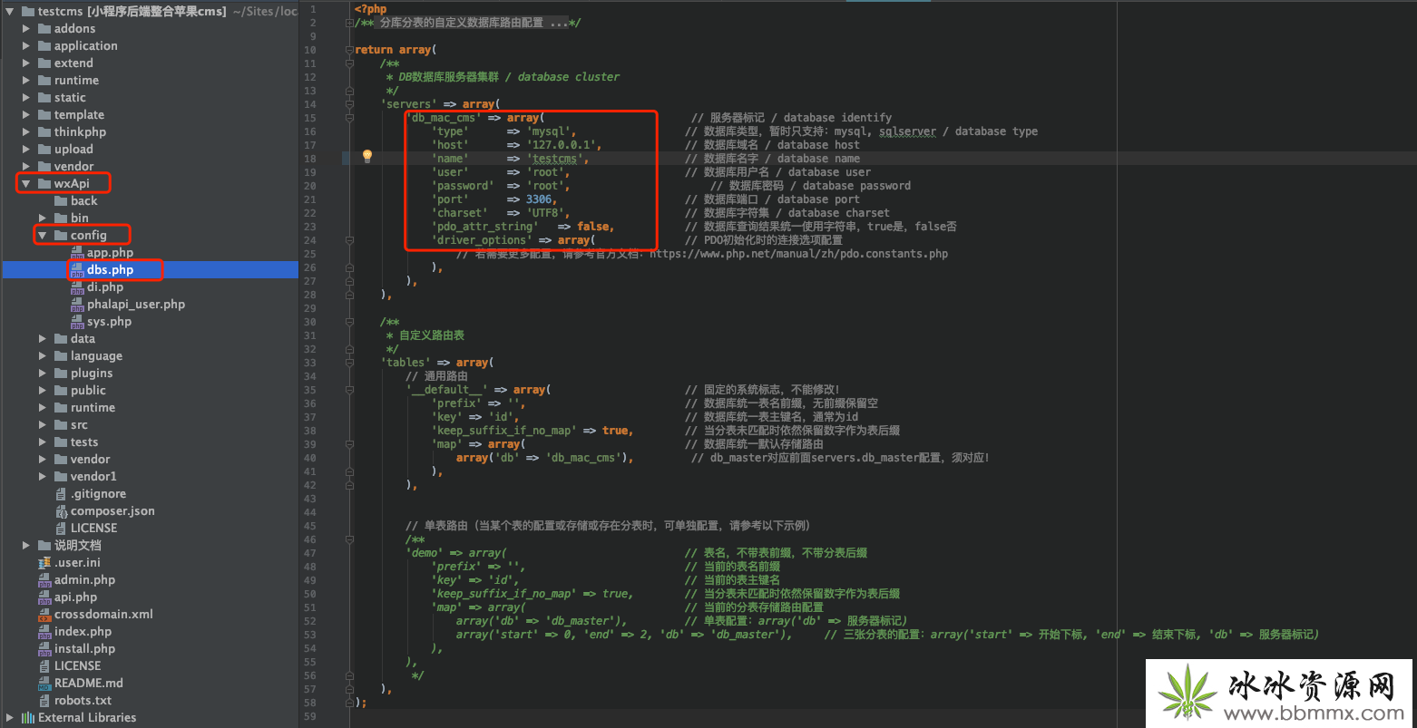The height and width of the screenshot is (728, 1417).
Task: Expand the extend folder arrow
Action: [x=26, y=63]
